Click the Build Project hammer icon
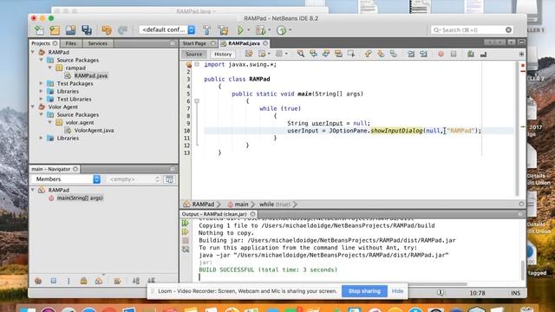This screenshot has height=312, width=555. click(207, 30)
